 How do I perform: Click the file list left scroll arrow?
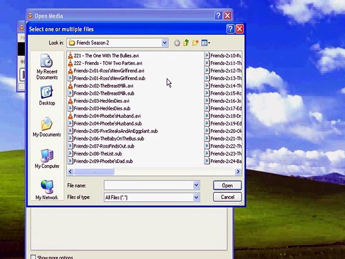tap(70, 172)
